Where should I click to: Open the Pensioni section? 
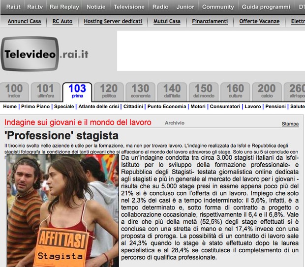click(275, 107)
